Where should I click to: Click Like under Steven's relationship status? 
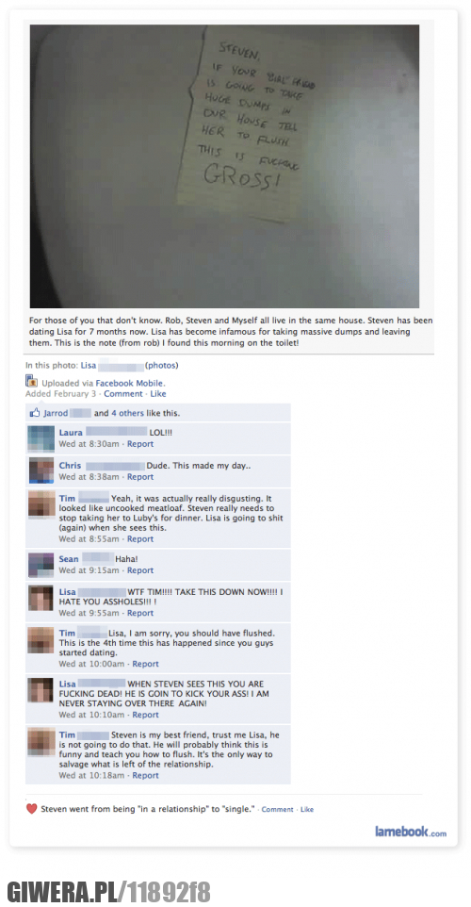[307, 810]
